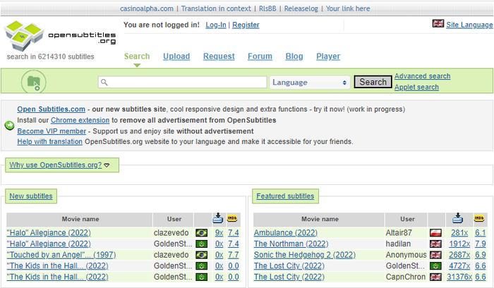
Task: Click the Chrome extension link
Action: click(x=80, y=120)
